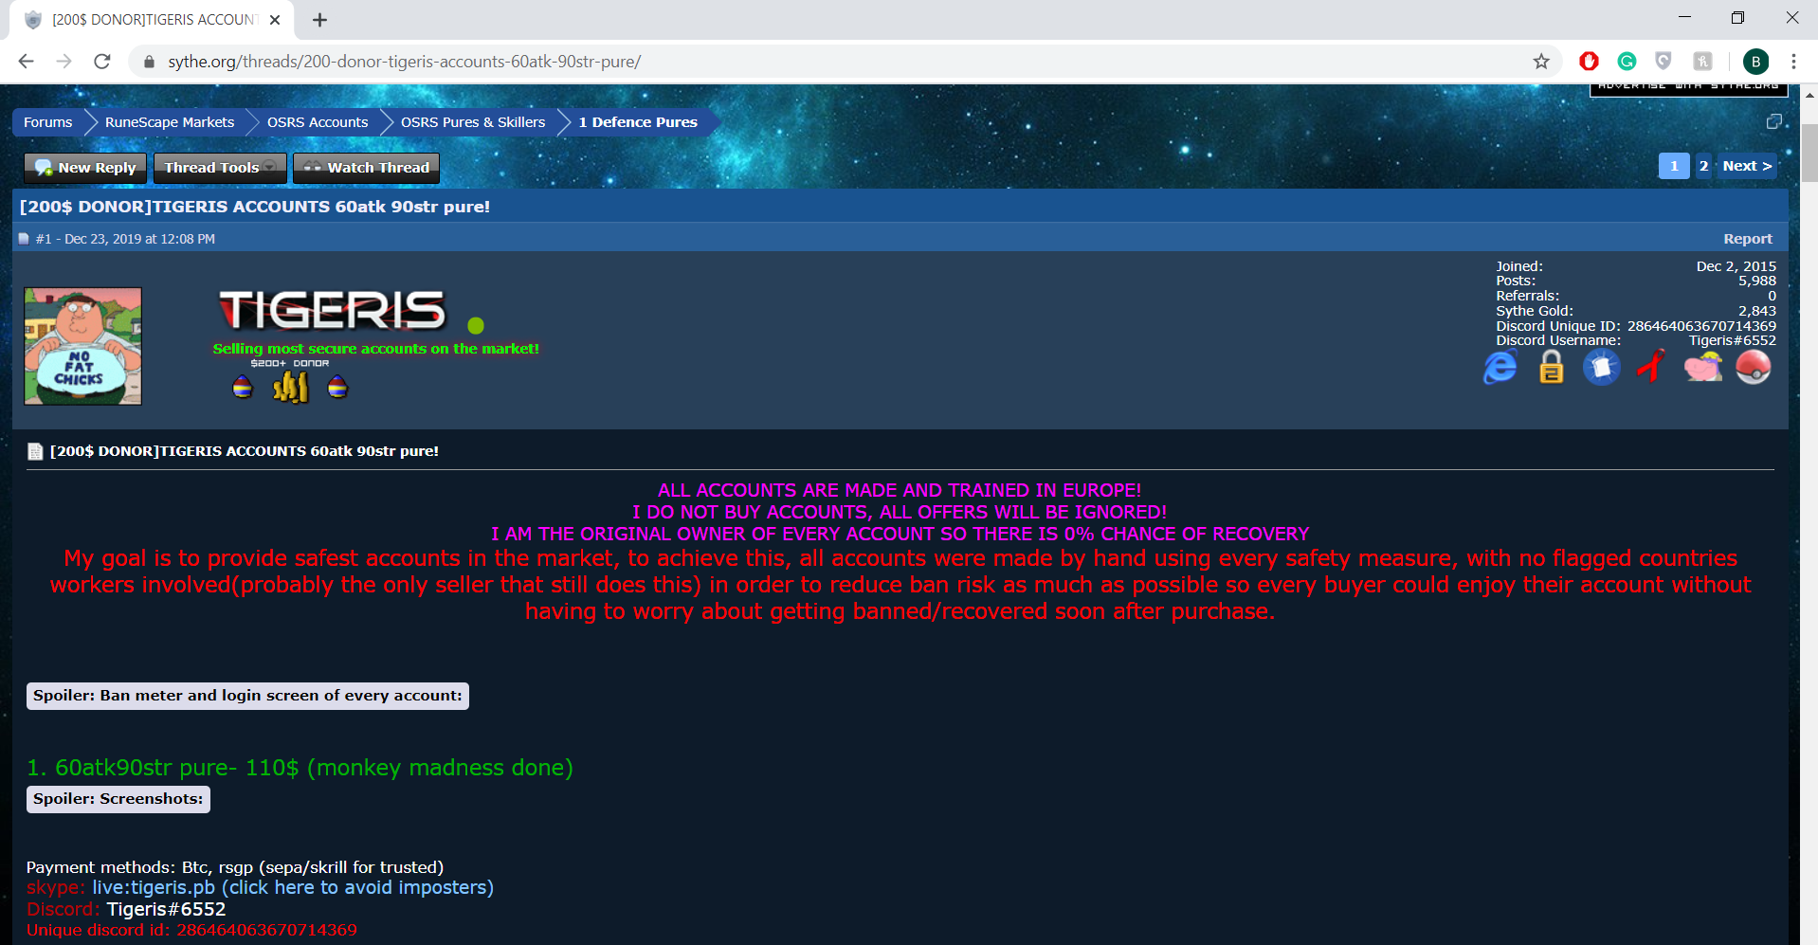Close the TIGERIS ACCOUNTS browser tab

click(275, 20)
